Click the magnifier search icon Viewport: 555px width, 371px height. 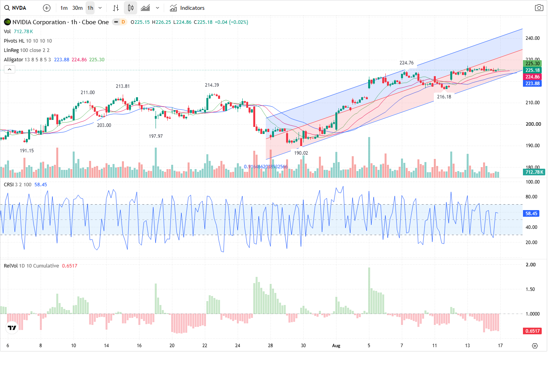(7, 8)
